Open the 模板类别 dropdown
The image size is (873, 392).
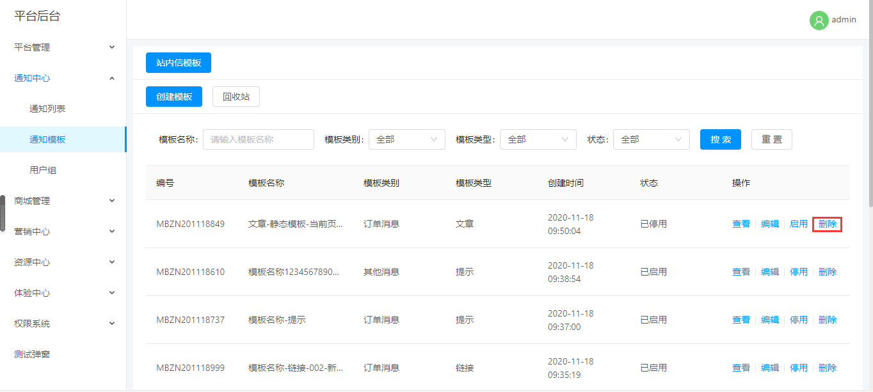pyautogui.click(x=407, y=139)
